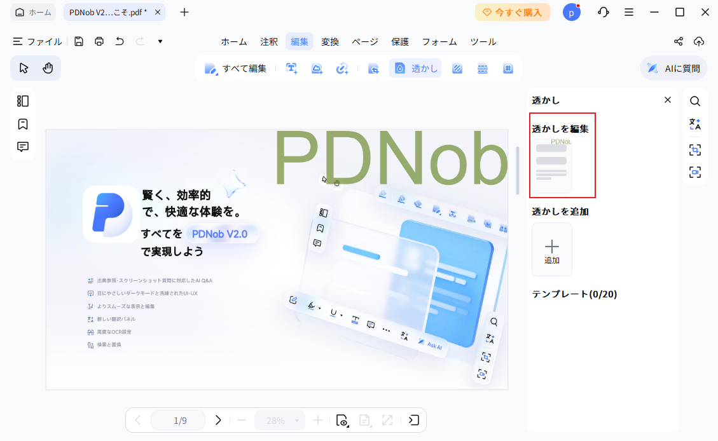This screenshot has width=718, height=441.
Task: Select the Add Text tool
Action: tap(291, 68)
